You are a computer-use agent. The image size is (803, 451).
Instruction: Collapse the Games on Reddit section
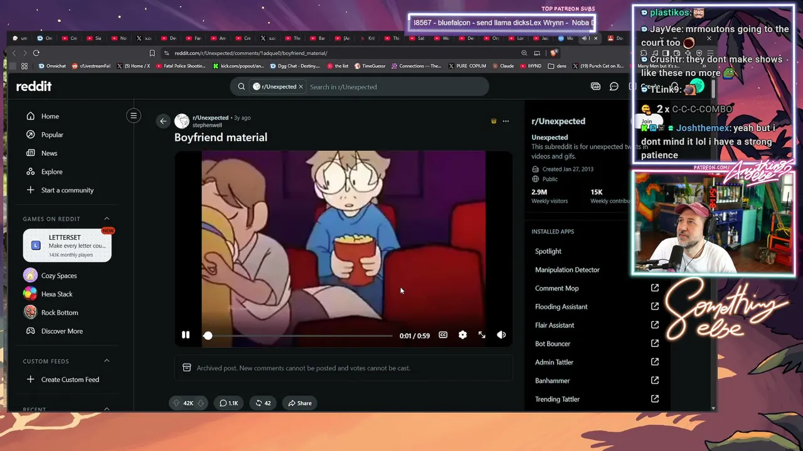click(107, 219)
